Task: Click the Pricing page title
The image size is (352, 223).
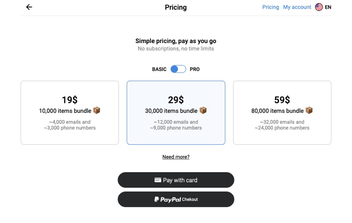Action: tap(176, 7)
